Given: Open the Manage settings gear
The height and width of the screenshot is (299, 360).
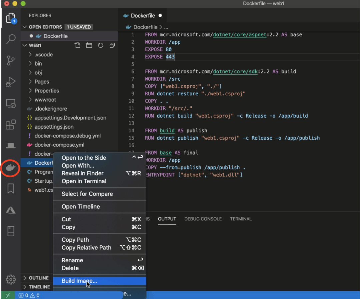Looking at the screenshot, I should [x=11, y=279].
